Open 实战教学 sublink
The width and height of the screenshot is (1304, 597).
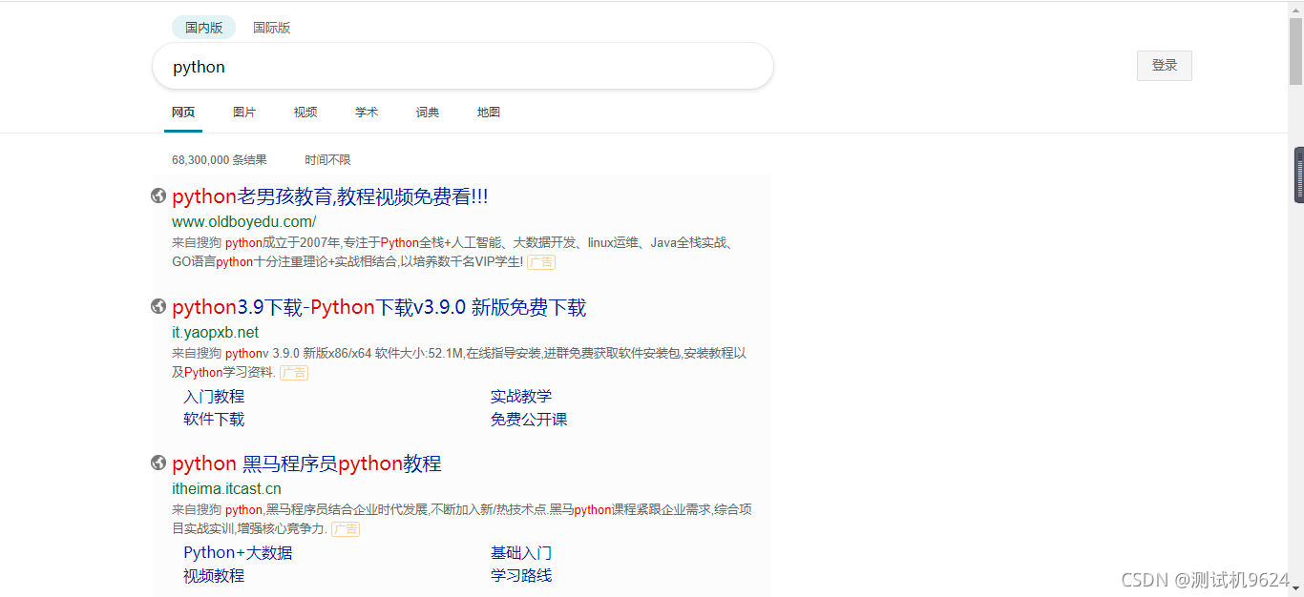pyautogui.click(x=521, y=397)
